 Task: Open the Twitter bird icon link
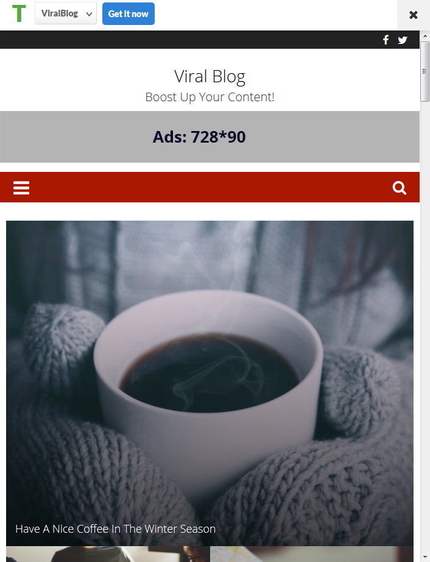click(403, 40)
